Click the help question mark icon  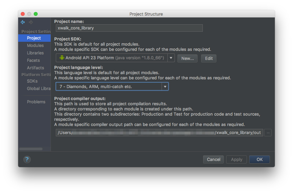click(27, 159)
